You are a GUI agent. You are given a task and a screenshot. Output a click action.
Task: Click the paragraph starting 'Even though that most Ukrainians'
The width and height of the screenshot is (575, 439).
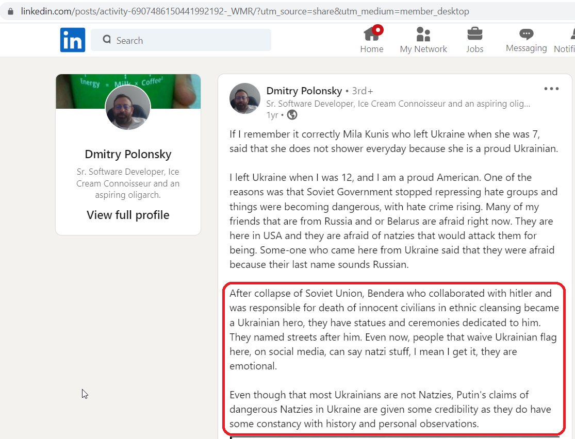click(390, 409)
